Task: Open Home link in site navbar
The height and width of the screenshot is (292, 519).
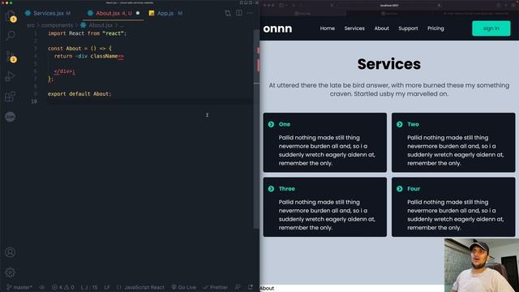Action: [x=328, y=28]
